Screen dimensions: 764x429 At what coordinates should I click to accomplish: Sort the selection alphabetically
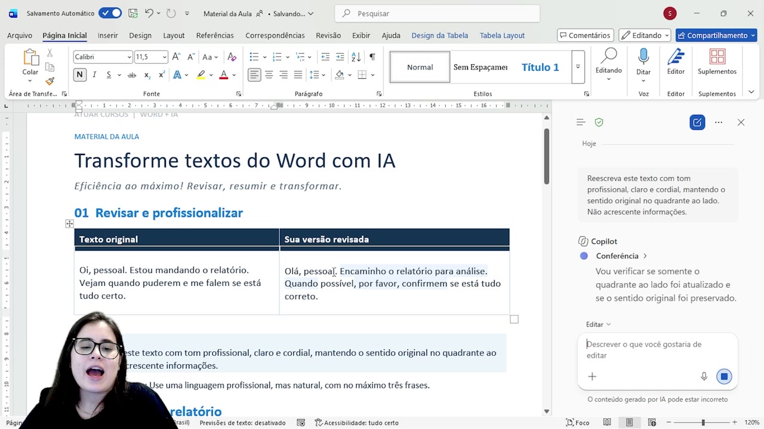pos(356,57)
